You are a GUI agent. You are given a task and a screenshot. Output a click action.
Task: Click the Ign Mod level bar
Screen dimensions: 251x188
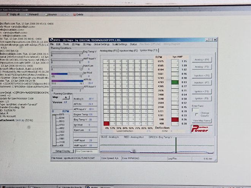click(67, 74)
